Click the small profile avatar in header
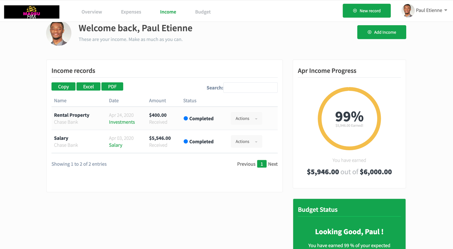The image size is (453, 249). (408, 11)
